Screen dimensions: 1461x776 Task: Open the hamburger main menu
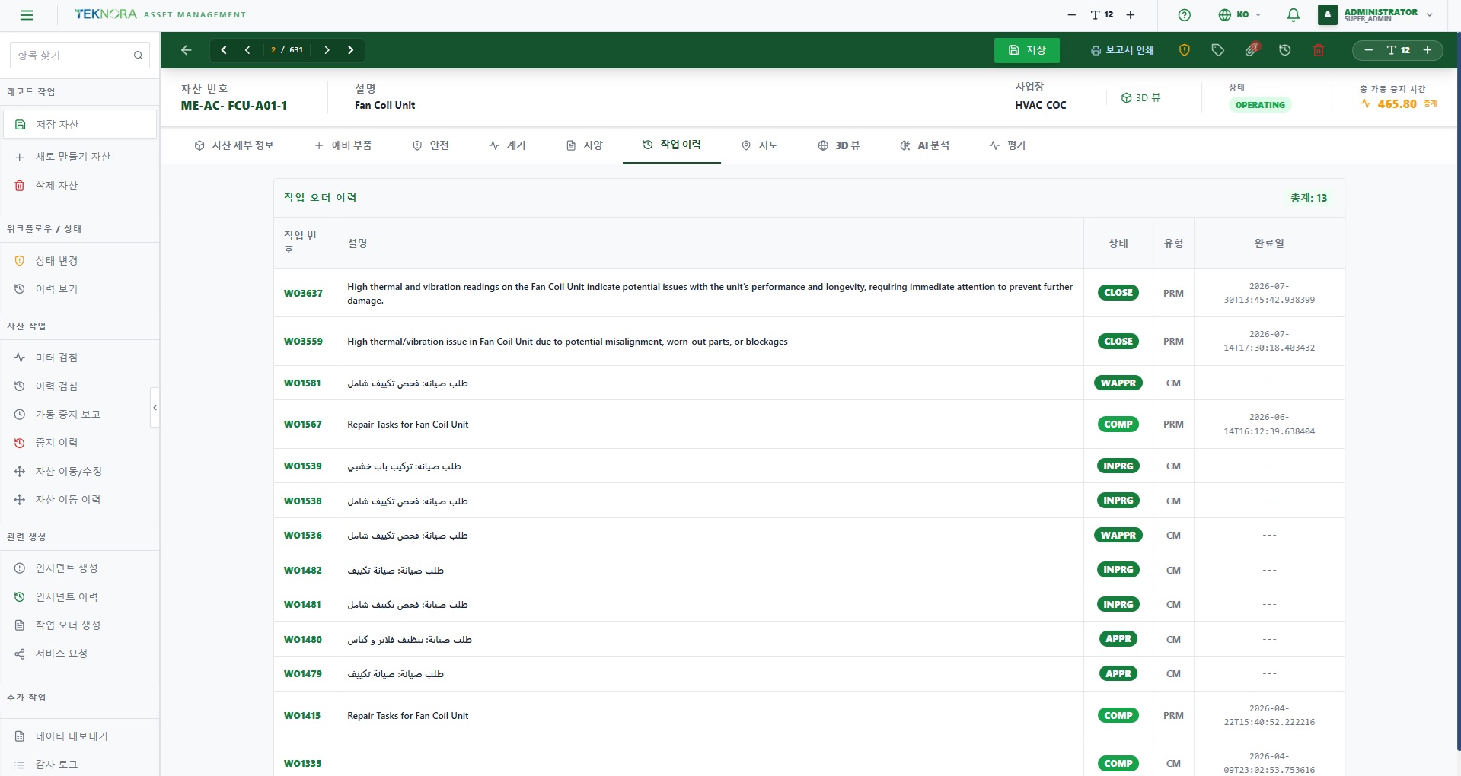[27, 14]
